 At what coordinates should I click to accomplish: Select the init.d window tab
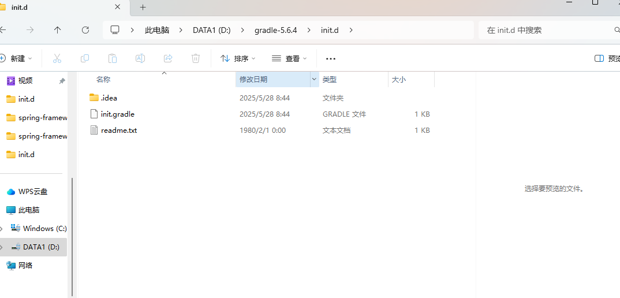coord(64,8)
